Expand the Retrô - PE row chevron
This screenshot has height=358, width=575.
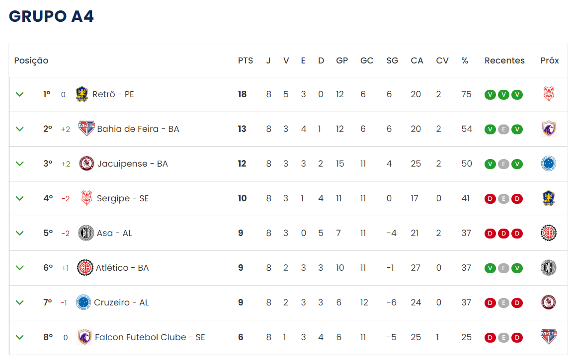click(20, 94)
